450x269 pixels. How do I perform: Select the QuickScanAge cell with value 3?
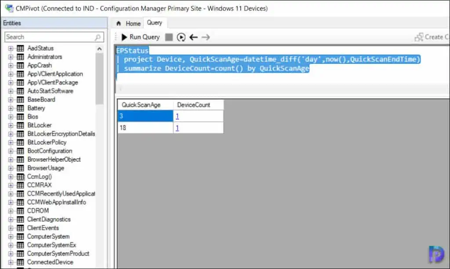[x=145, y=116]
